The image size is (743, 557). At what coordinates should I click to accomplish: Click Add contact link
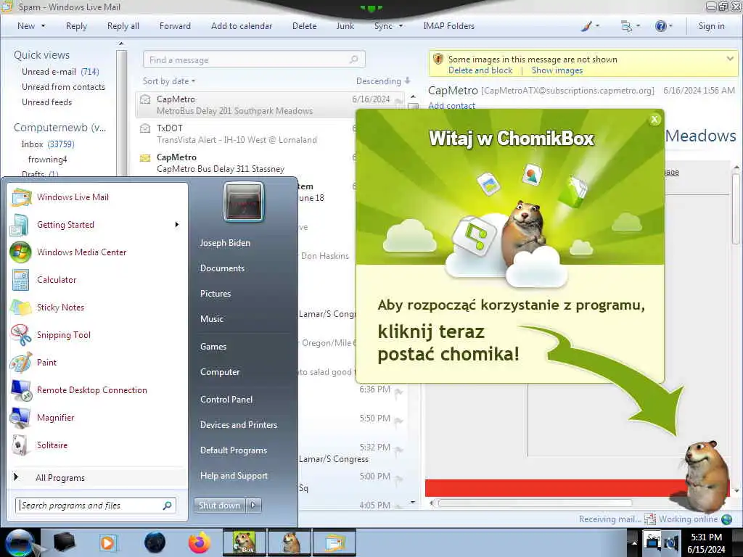pos(451,106)
